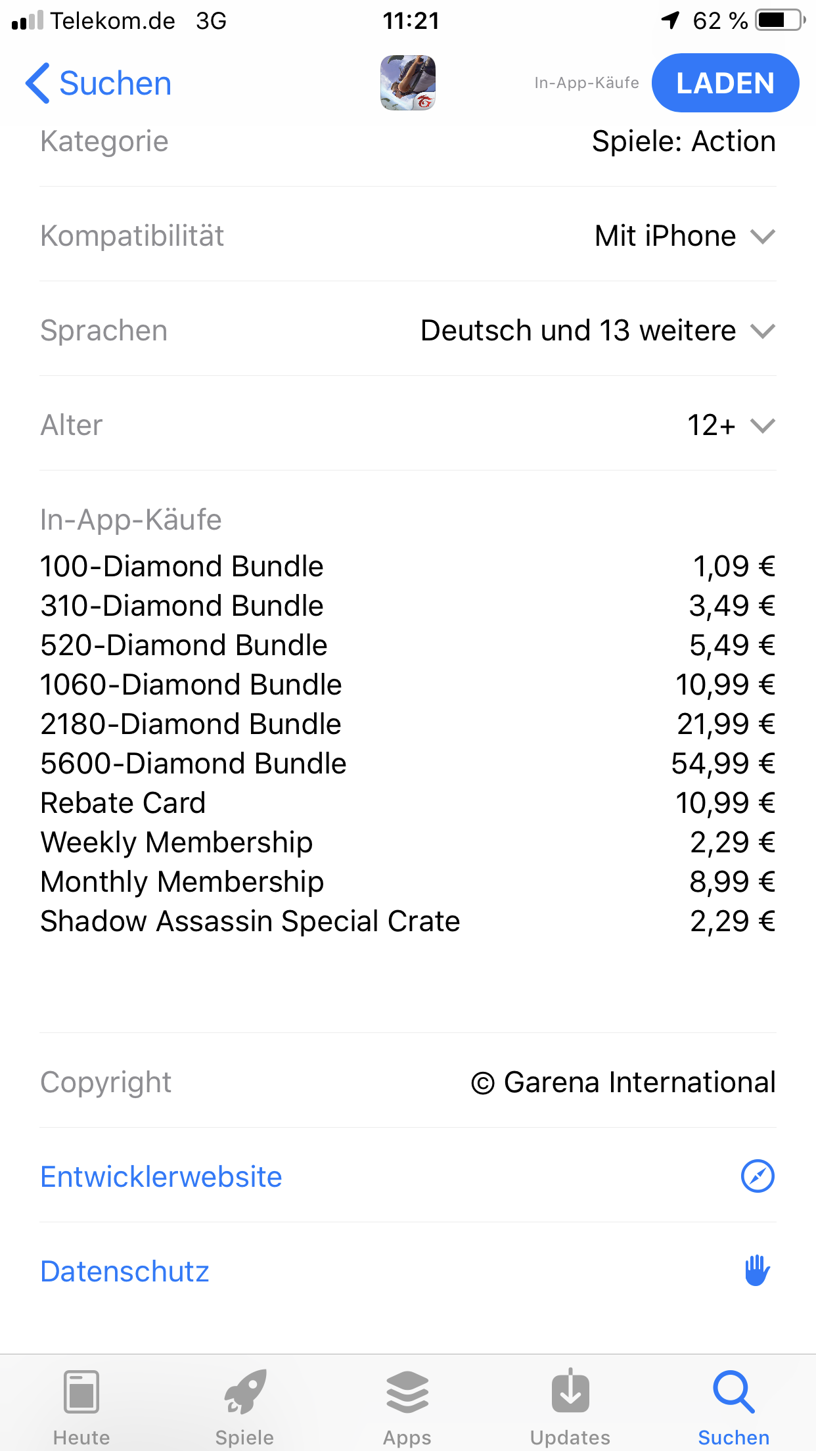816x1451 pixels.
Task: Select the Suchen magnifier tab
Action: pos(733,1392)
